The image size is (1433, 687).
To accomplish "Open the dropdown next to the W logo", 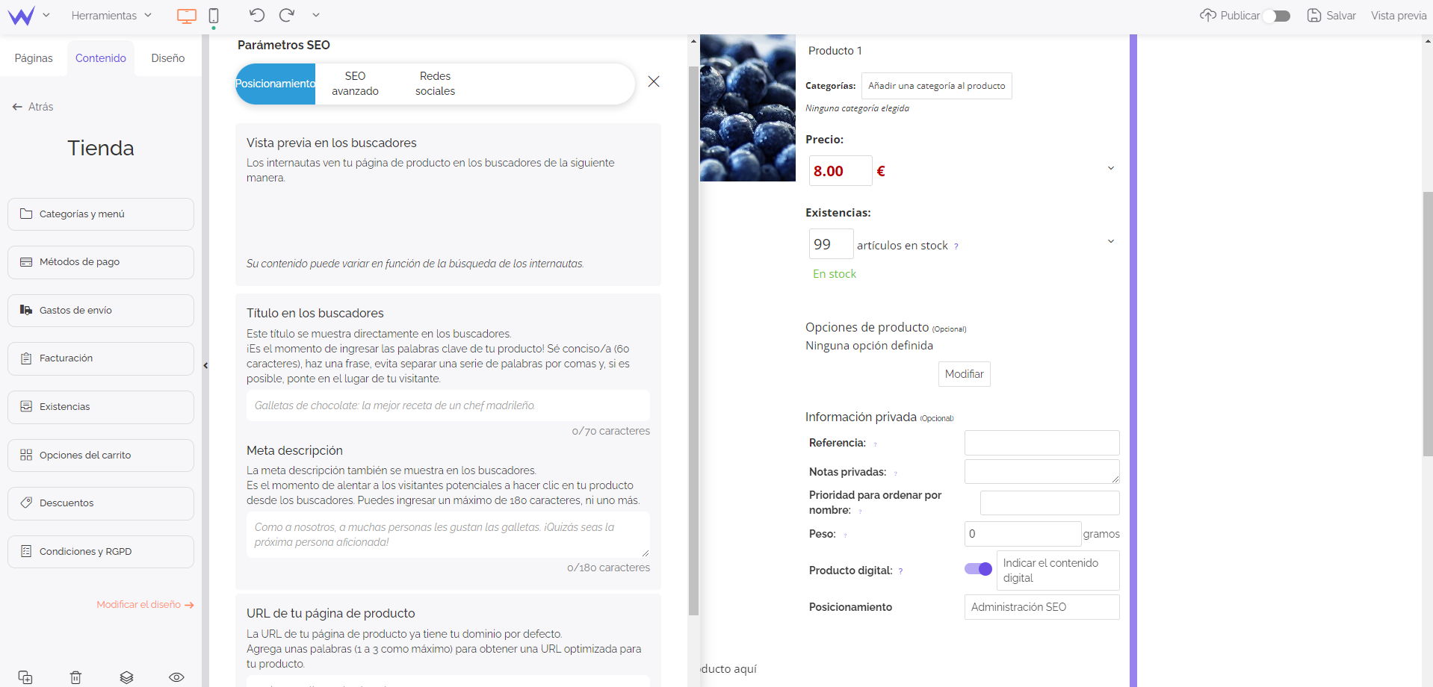I will [46, 15].
